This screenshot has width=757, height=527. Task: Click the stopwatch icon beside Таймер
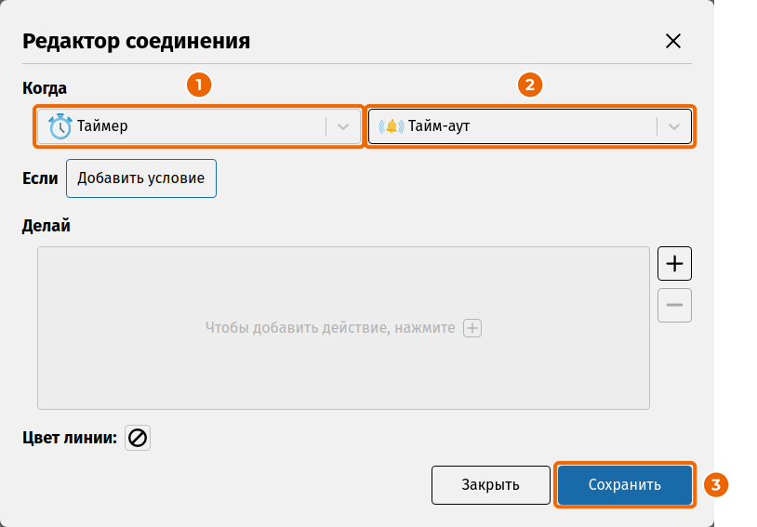coord(60,126)
